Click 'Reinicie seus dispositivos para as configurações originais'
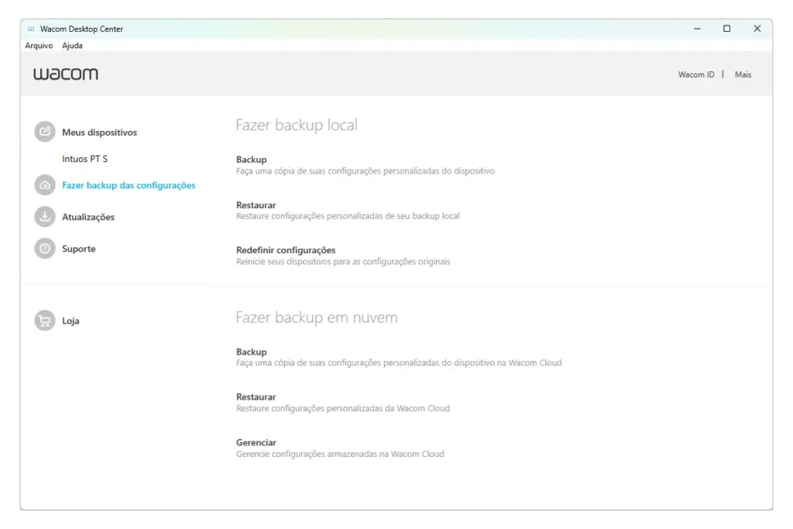 343,262
